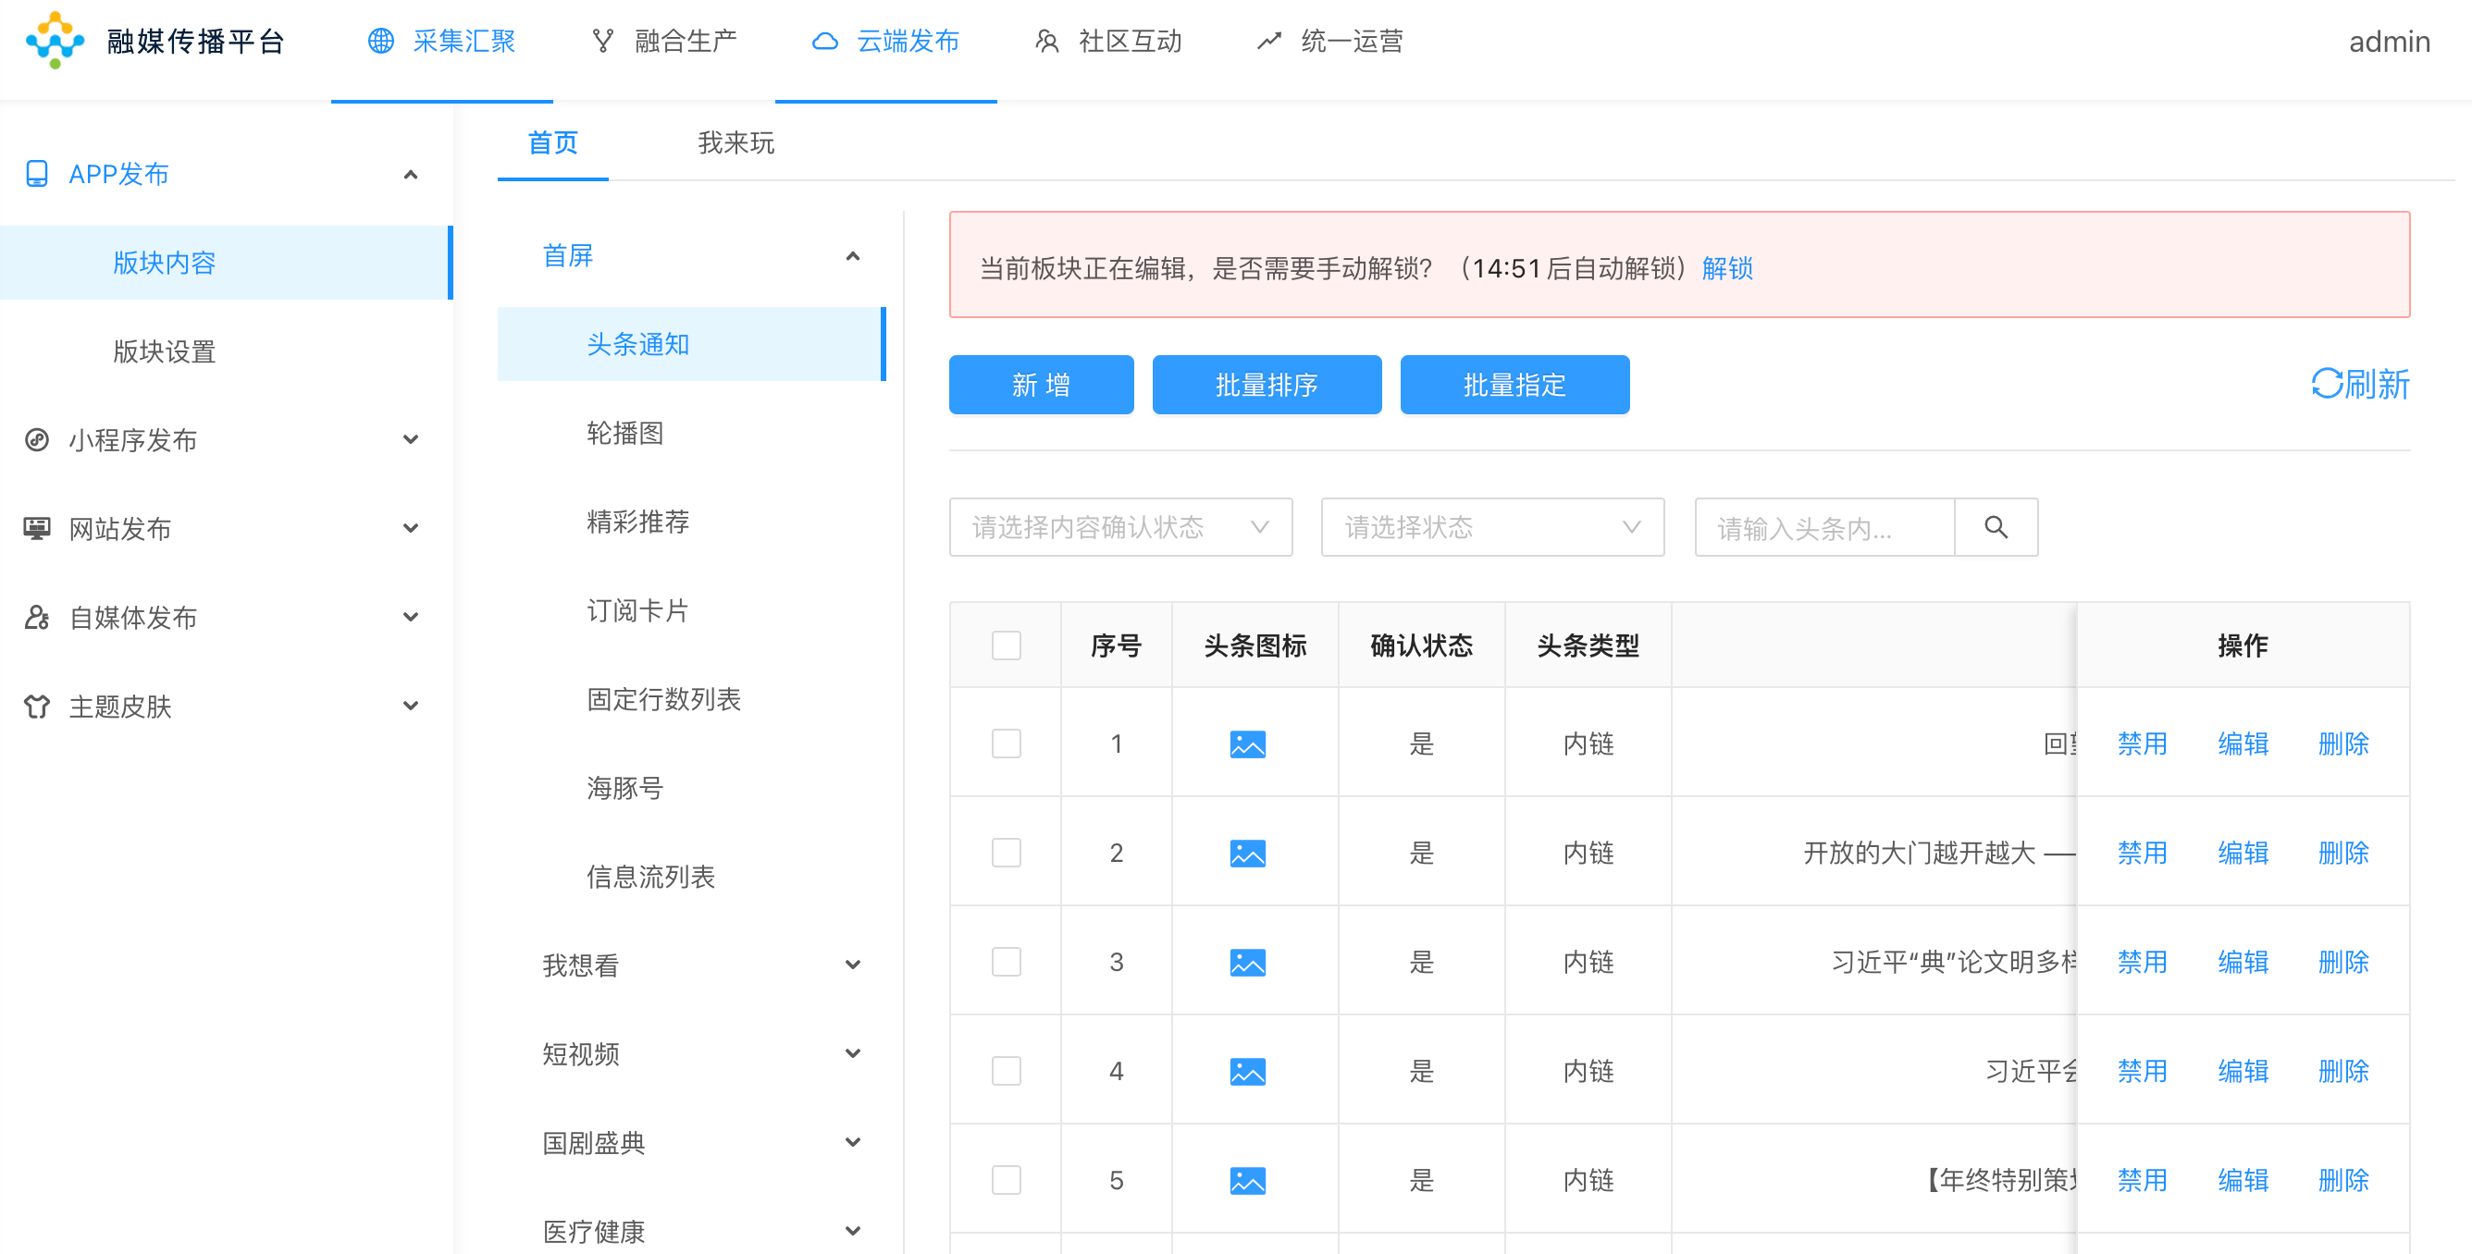Switch to the 首页 tab

tap(552, 143)
